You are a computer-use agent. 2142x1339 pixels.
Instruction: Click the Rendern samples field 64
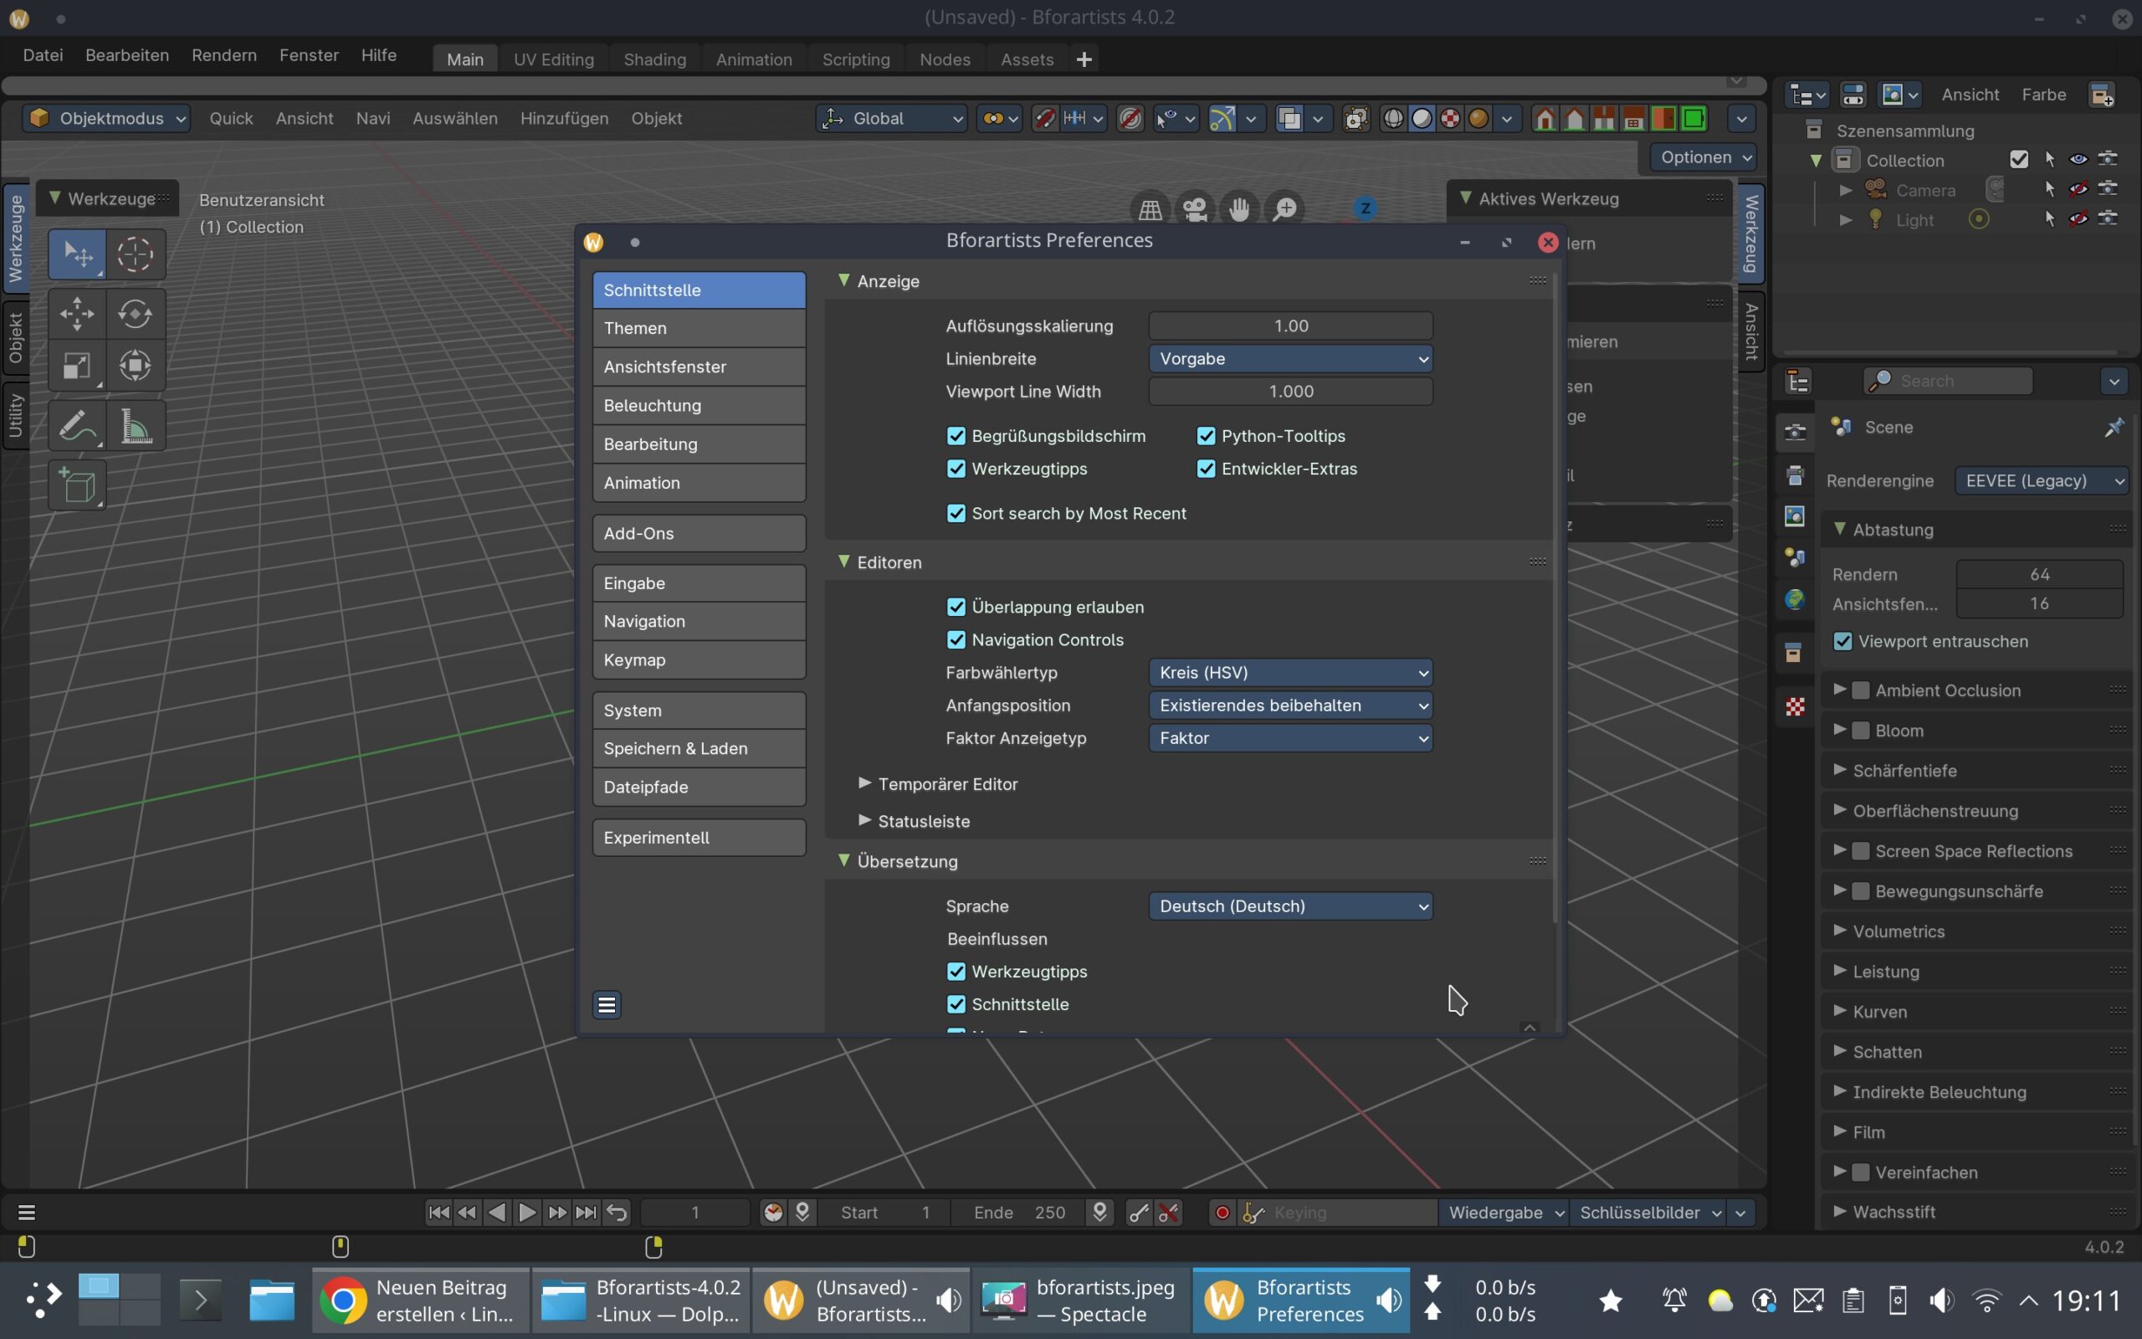2039,574
